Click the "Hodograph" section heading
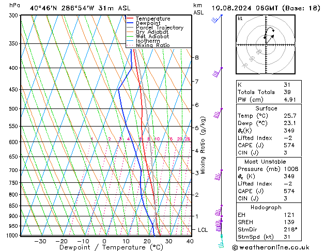The image size is (325, 251). 266,207
